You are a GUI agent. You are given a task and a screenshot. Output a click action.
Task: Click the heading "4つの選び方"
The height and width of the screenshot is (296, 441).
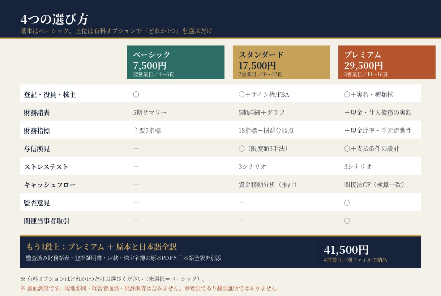(54, 19)
